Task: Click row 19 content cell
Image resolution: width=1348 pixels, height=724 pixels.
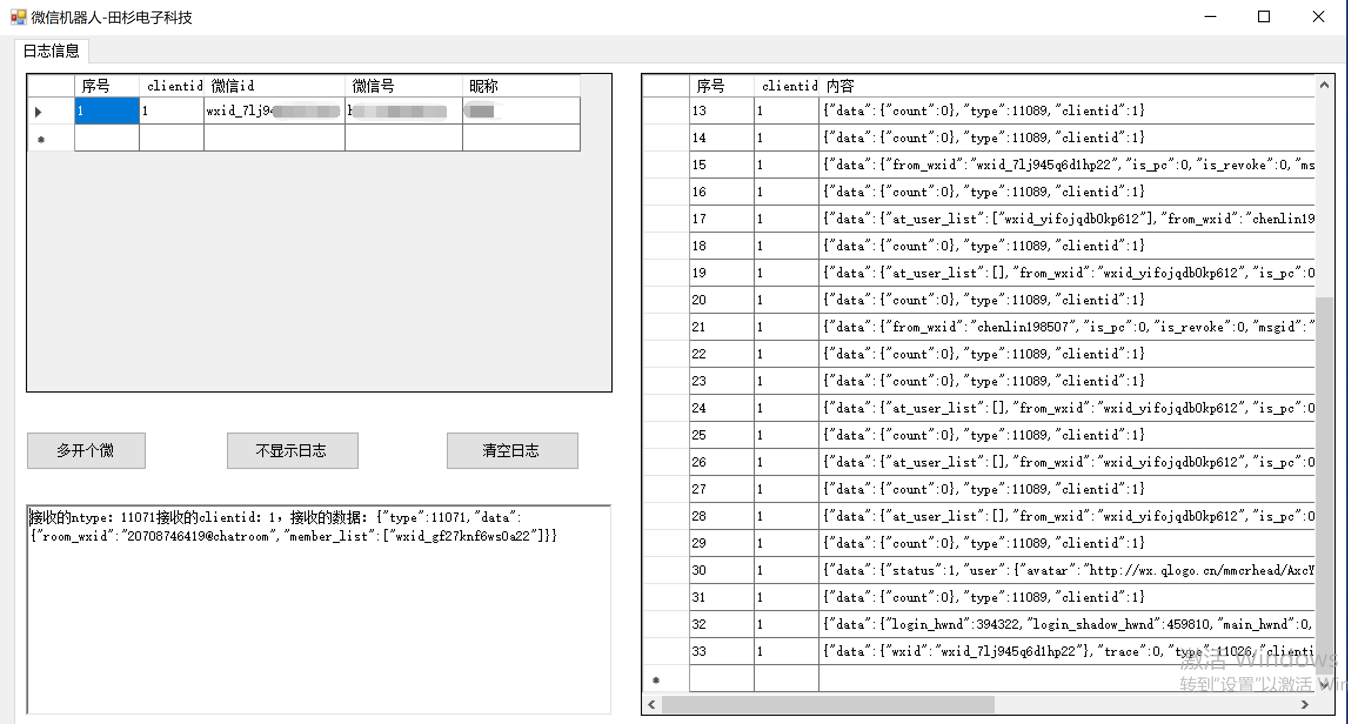Action: (x=1066, y=273)
